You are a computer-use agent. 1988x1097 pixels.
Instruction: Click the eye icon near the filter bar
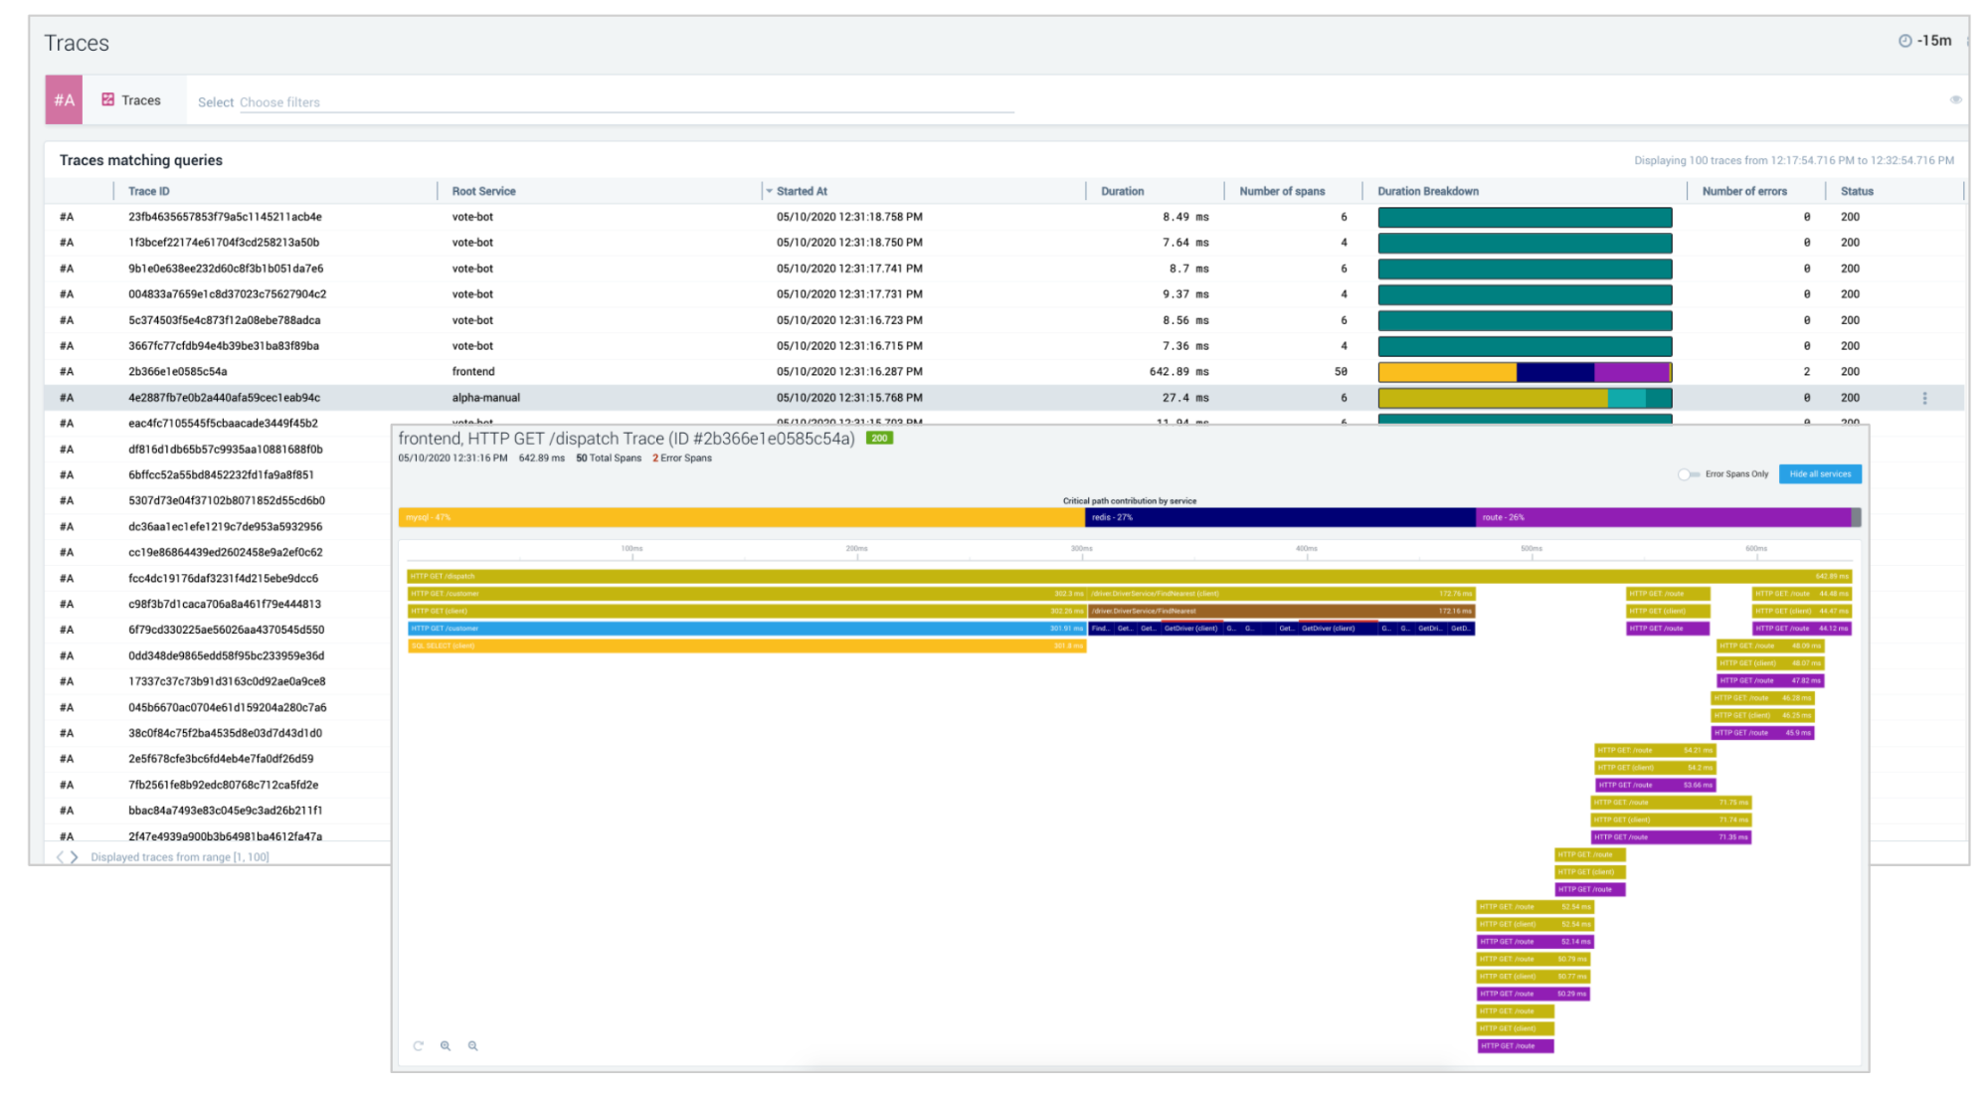click(1956, 99)
